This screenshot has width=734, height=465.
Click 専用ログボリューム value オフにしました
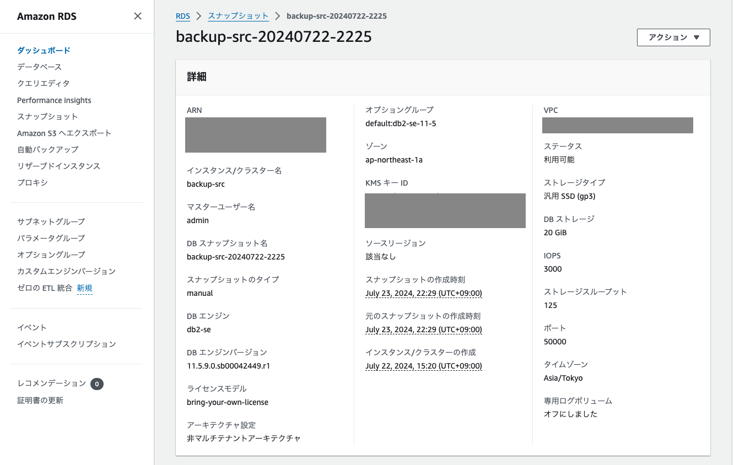pyautogui.click(x=571, y=414)
